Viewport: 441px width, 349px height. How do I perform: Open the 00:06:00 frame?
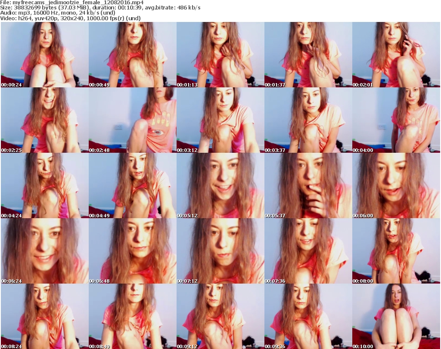click(396, 185)
